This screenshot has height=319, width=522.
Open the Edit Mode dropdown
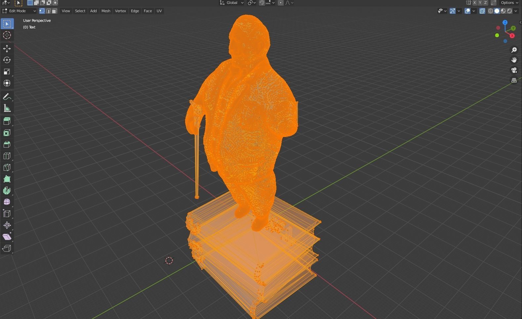tap(19, 11)
